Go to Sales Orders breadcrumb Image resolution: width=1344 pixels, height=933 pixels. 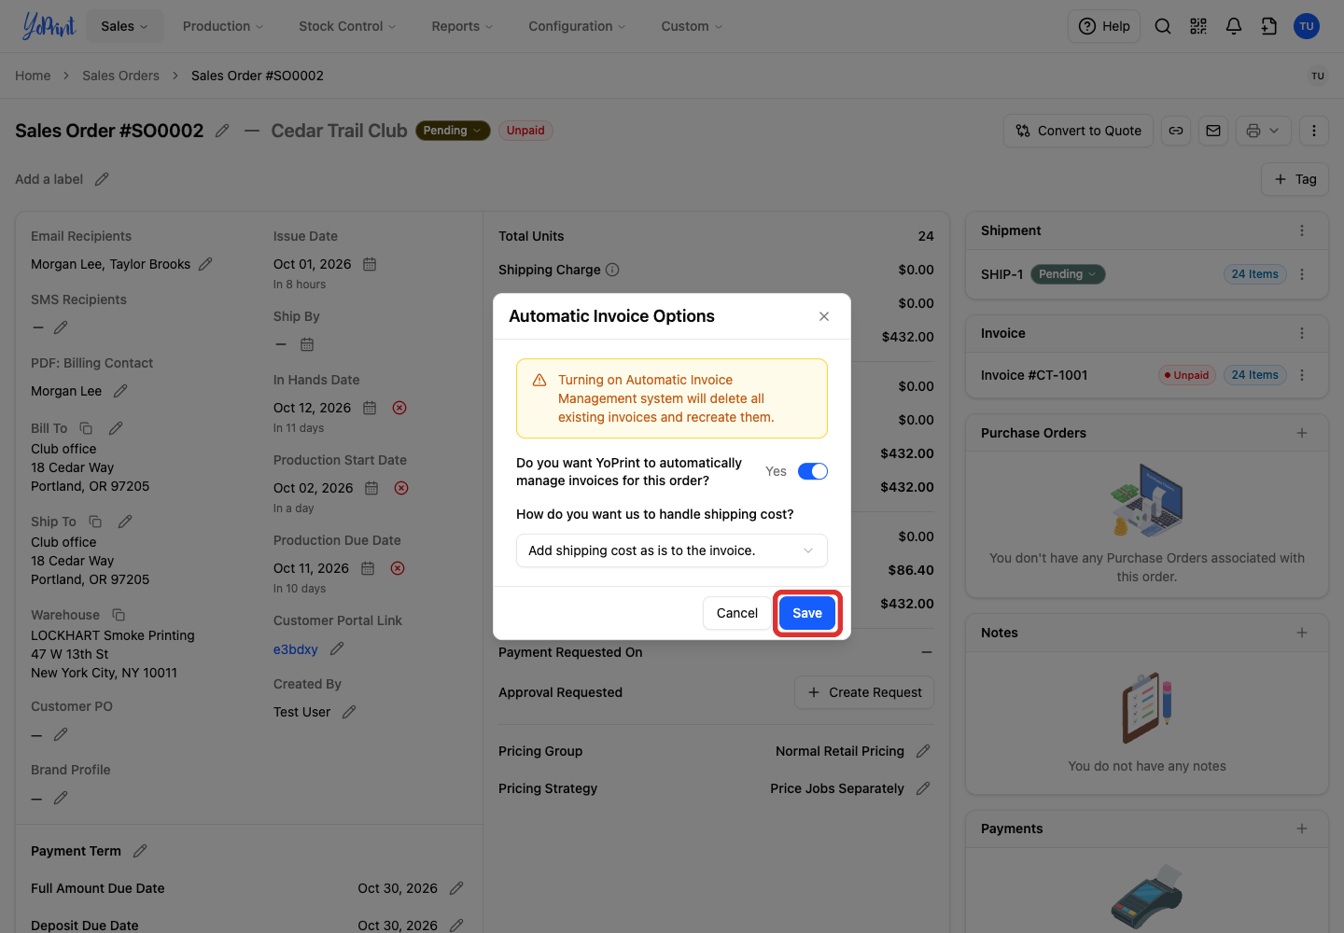tap(120, 76)
